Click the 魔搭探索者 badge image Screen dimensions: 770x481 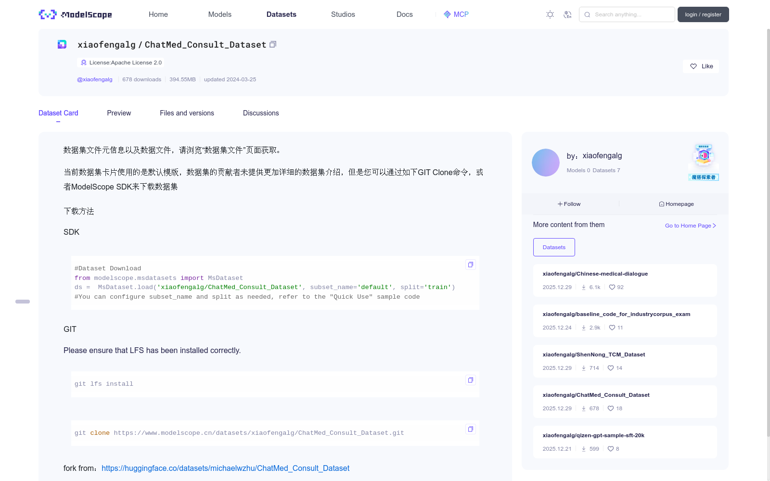704,163
